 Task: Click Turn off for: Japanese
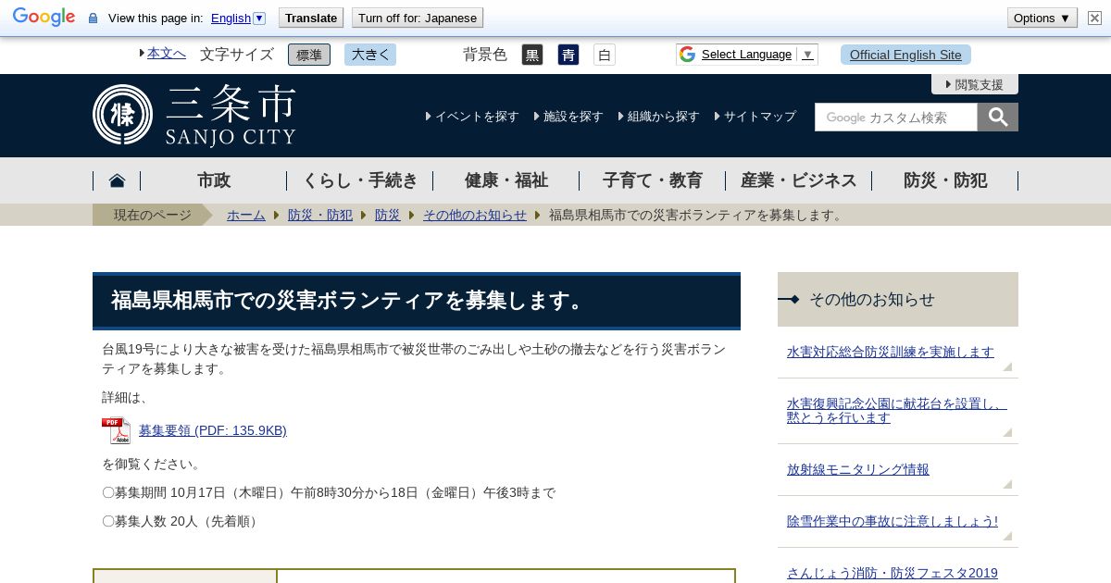pos(418,18)
